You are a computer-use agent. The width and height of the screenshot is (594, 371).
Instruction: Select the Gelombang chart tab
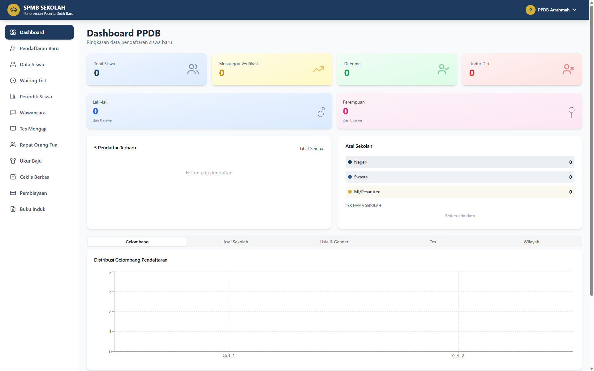[137, 242]
